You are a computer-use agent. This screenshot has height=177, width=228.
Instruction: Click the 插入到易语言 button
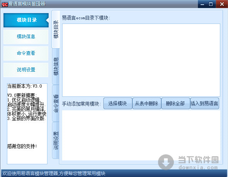point(204,103)
